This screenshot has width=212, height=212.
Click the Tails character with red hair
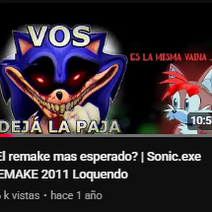[187, 99]
